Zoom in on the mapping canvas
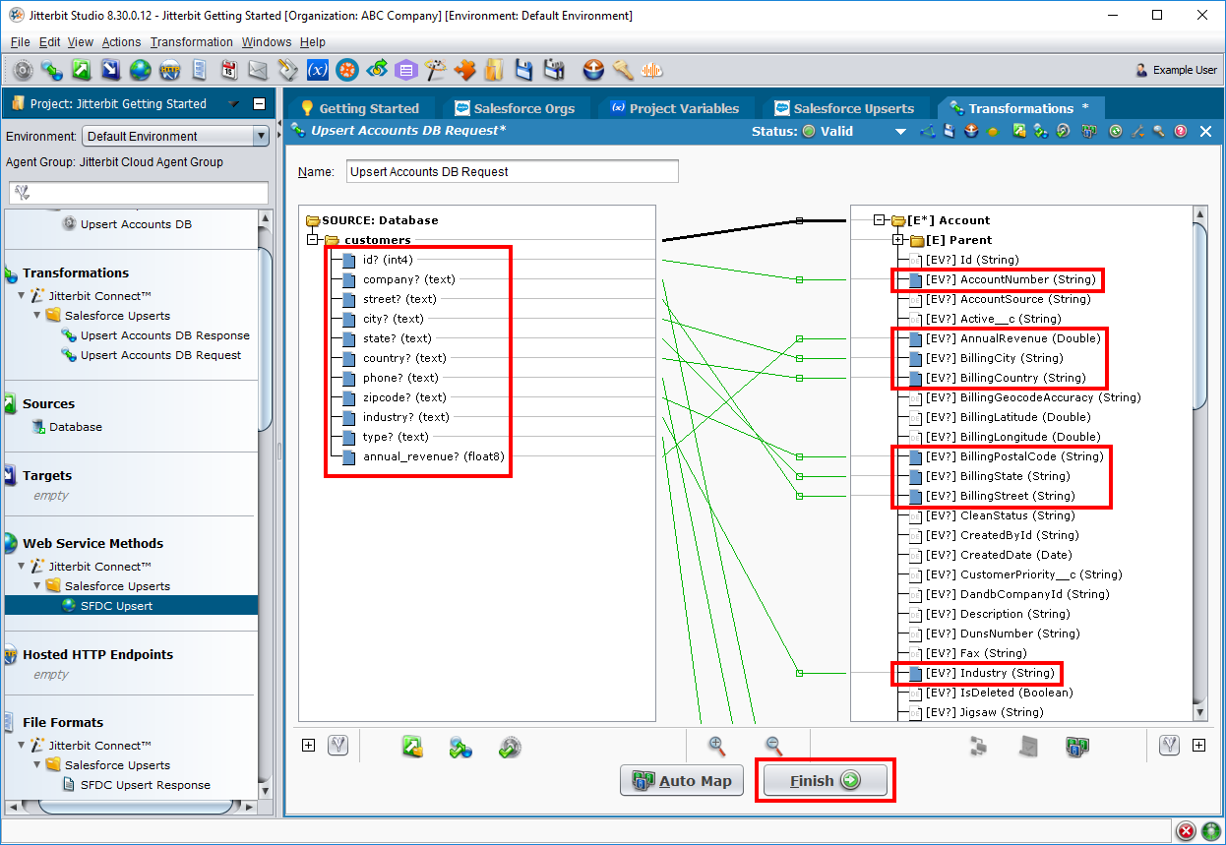1226x845 pixels. coord(716,746)
